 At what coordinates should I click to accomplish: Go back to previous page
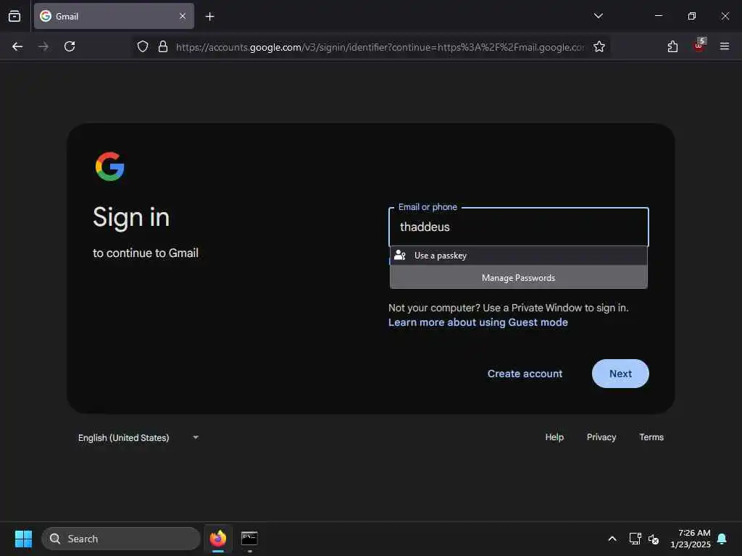[x=17, y=46]
